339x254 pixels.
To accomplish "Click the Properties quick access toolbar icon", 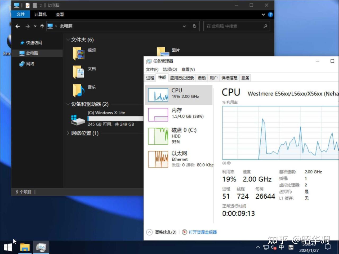I will tap(28, 5).
